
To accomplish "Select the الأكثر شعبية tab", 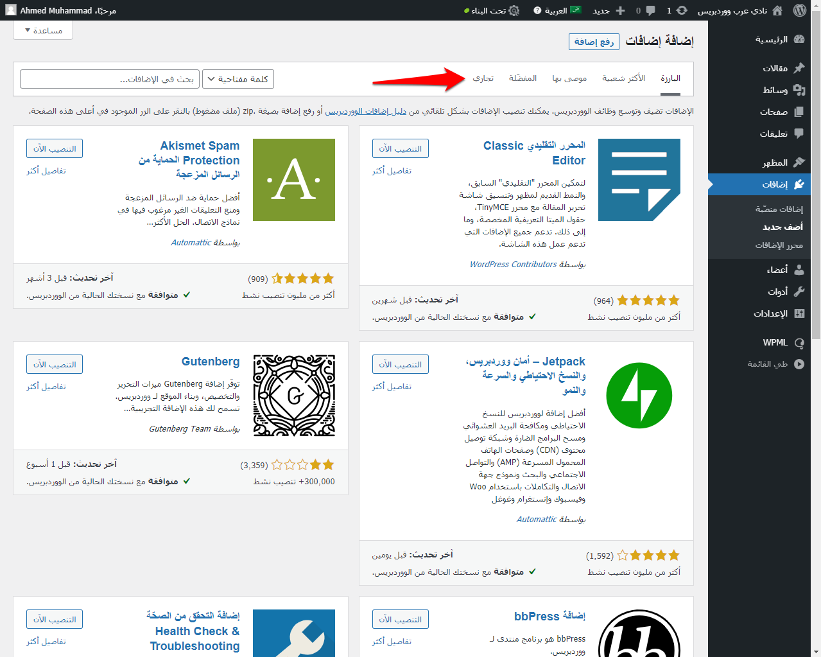I will click(x=623, y=78).
